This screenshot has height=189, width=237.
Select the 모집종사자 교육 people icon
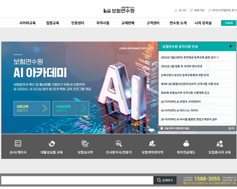(x=219, y=144)
